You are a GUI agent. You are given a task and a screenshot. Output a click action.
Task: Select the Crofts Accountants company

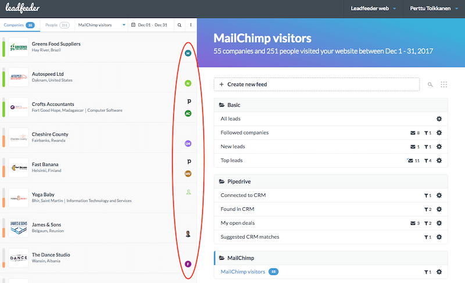[x=98, y=107]
